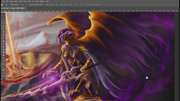Select the Blur tool

(3, 52)
